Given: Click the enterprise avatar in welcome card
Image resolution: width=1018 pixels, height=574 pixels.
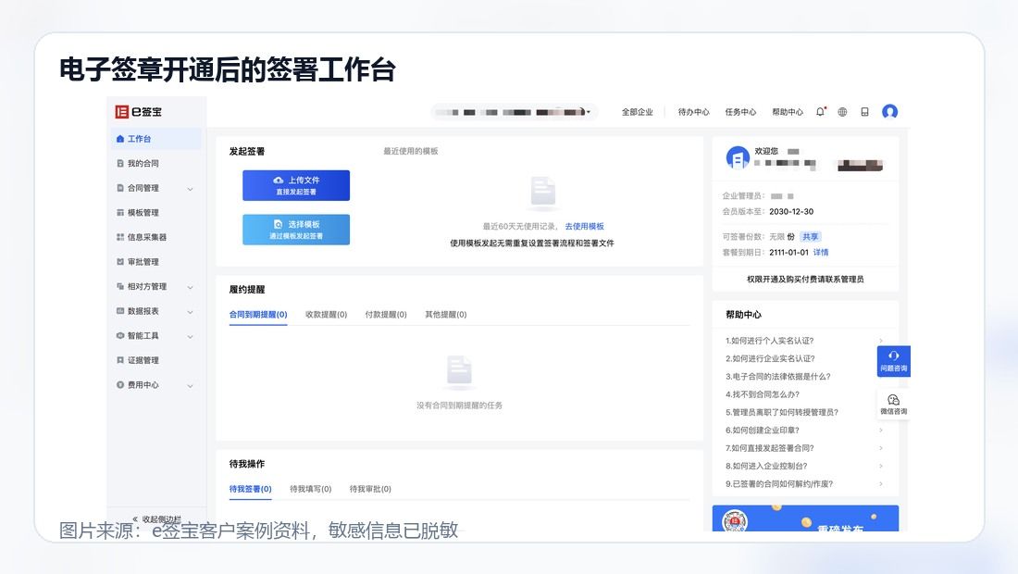Looking at the screenshot, I should coord(738,157).
